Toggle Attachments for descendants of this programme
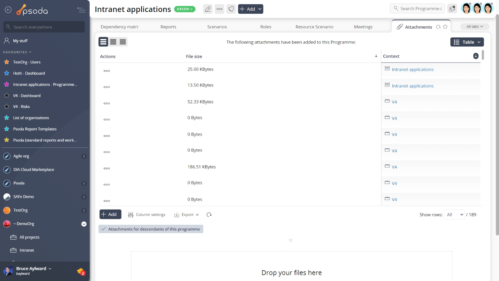499x281 pixels. coord(151,229)
